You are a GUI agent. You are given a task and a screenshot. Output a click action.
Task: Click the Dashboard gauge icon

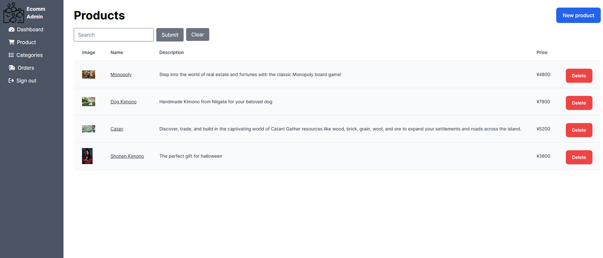[12, 30]
